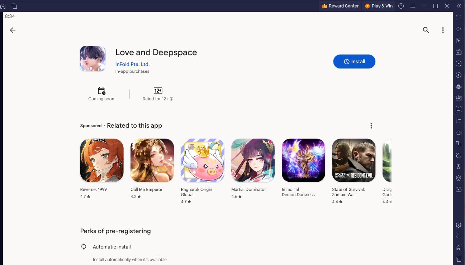Viewport: 465px width, 265px height.
Task: Toggle fullscreen from the side toolbar
Action: [x=459, y=18]
